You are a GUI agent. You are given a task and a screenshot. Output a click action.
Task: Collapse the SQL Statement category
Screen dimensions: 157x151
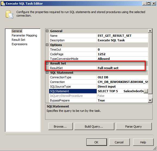click(x=47, y=73)
